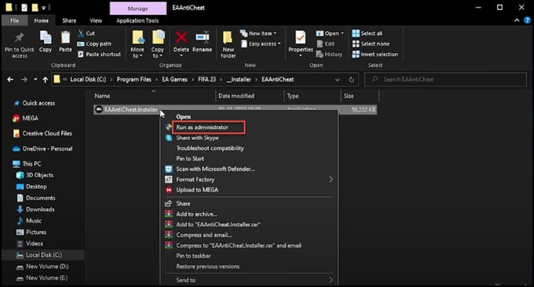Click the red Delete icon
The width and height of the screenshot is (534, 287).
(x=181, y=38)
